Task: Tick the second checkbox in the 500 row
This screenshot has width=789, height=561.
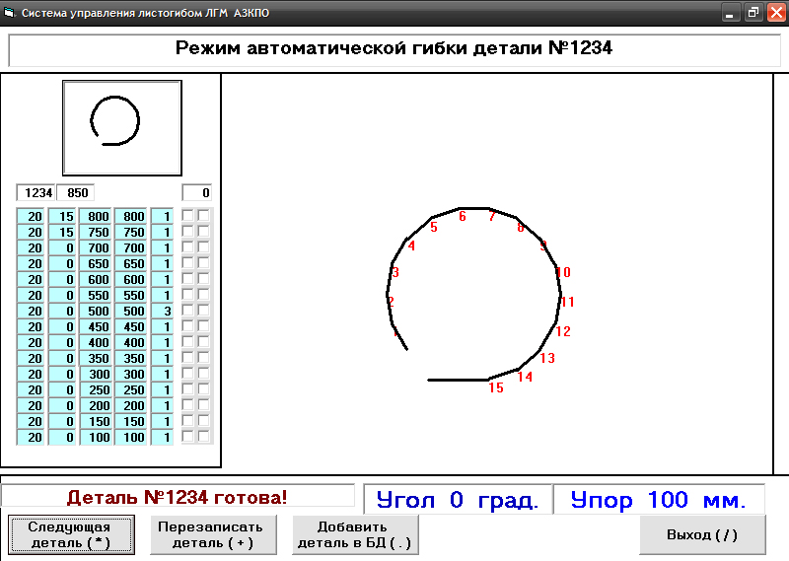Action: (204, 311)
